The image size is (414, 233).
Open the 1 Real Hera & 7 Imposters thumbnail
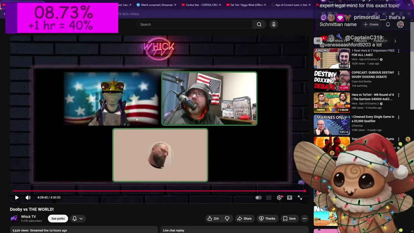tap(332, 59)
